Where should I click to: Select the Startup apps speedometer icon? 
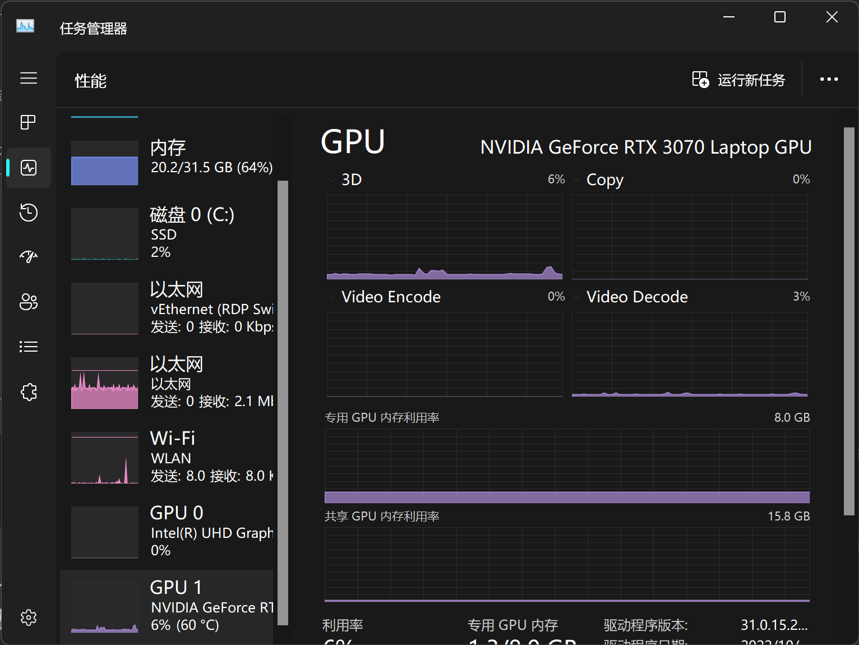point(29,256)
